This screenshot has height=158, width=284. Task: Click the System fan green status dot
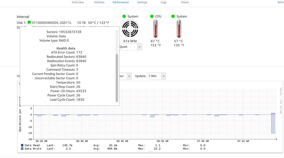coord(124,16)
